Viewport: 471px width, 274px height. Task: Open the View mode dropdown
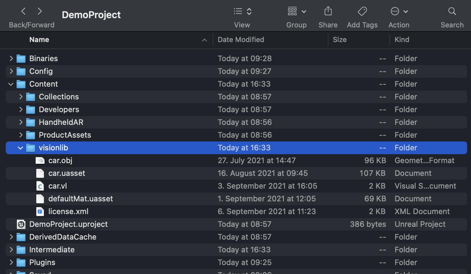[243, 11]
